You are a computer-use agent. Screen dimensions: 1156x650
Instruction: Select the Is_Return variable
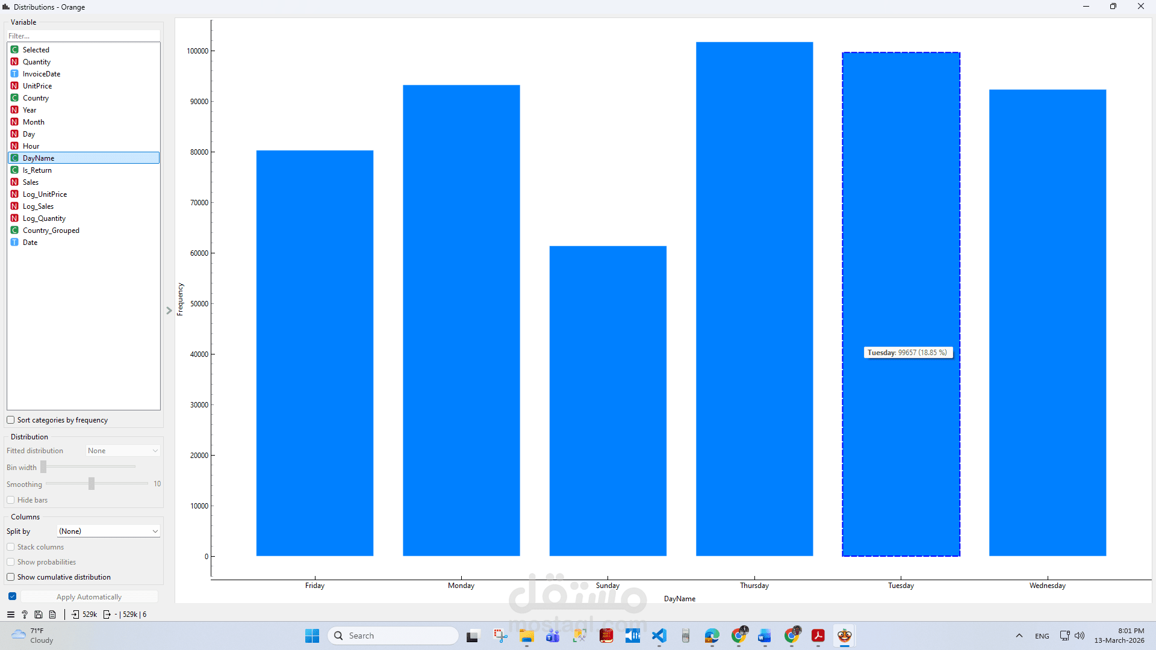(x=37, y=170)
